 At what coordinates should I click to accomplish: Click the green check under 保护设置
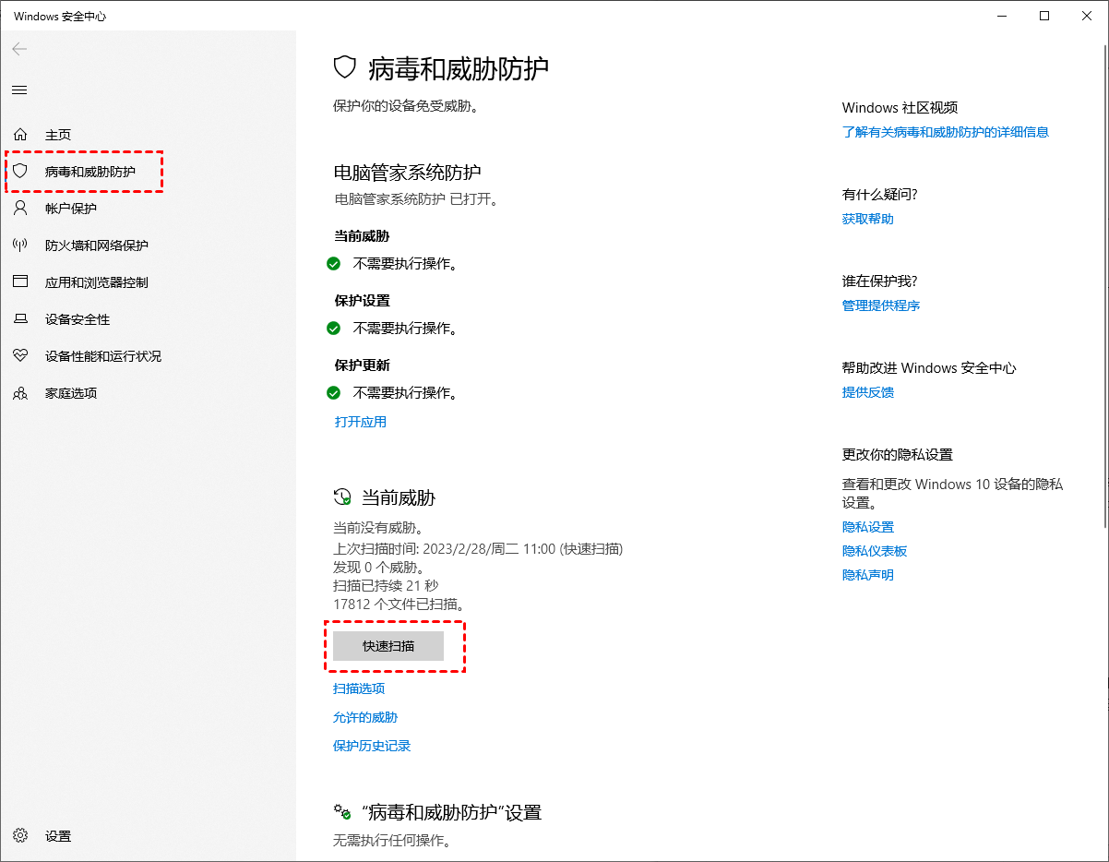tap(334, 329)
